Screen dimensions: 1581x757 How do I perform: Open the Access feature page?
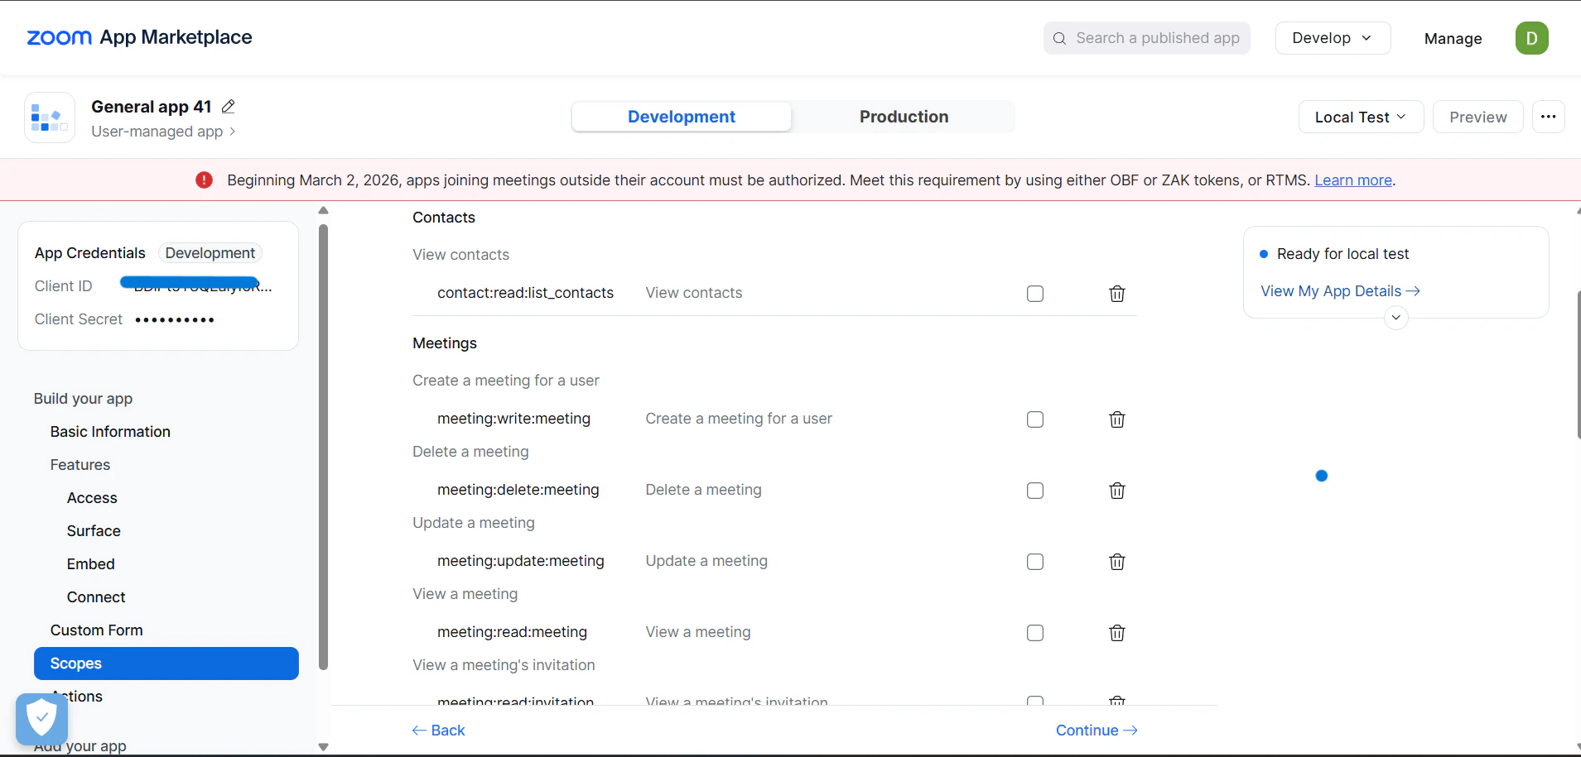pyautogui.click(x=92, y=498)
